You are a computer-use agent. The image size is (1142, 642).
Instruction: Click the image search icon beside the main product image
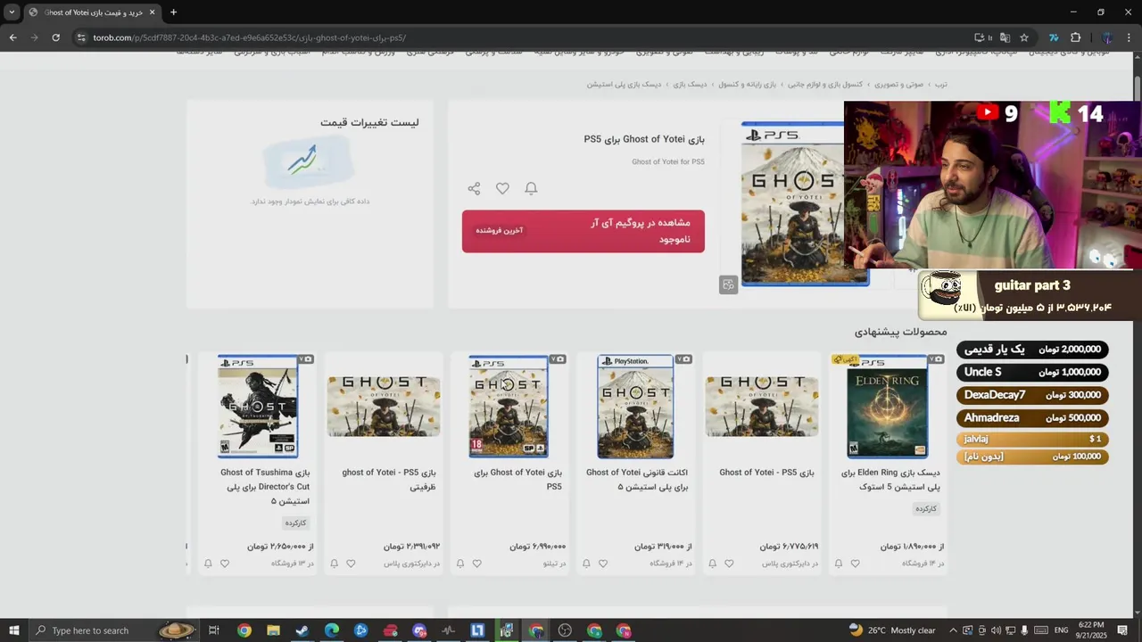(x=728, y=285)
